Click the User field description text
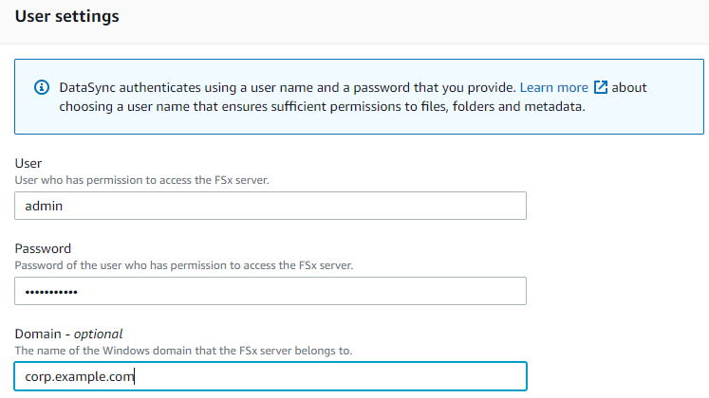Screen dimensions: 709x398 coord(142,180)
